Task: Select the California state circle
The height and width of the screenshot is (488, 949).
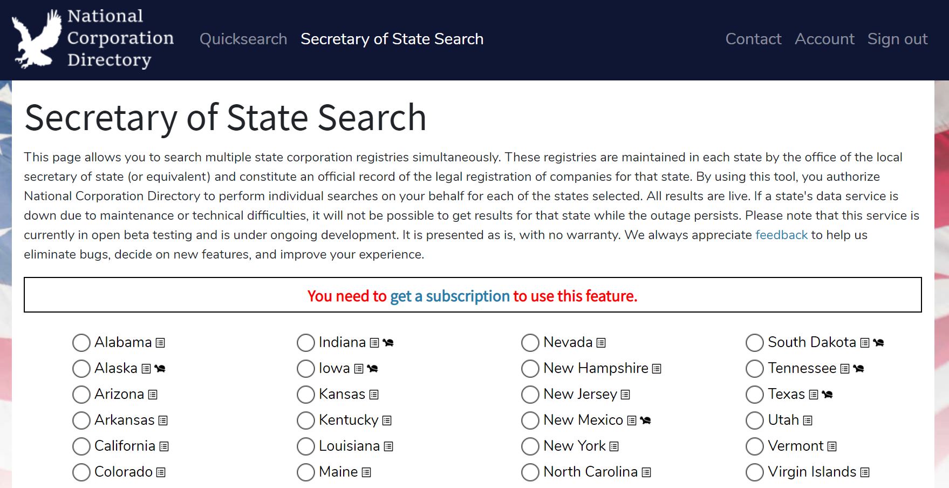Action: [81, 446]
